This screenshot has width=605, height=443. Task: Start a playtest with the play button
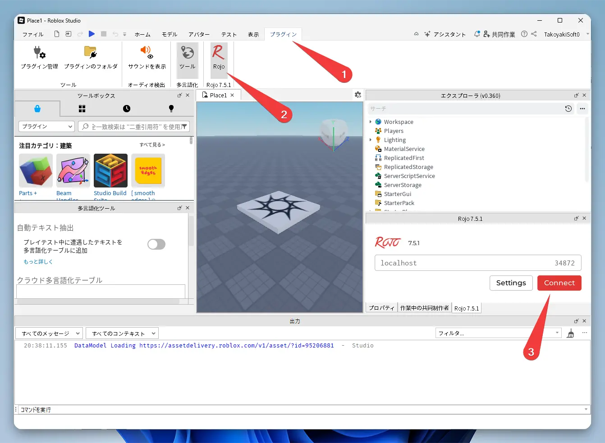click(92, 34)
